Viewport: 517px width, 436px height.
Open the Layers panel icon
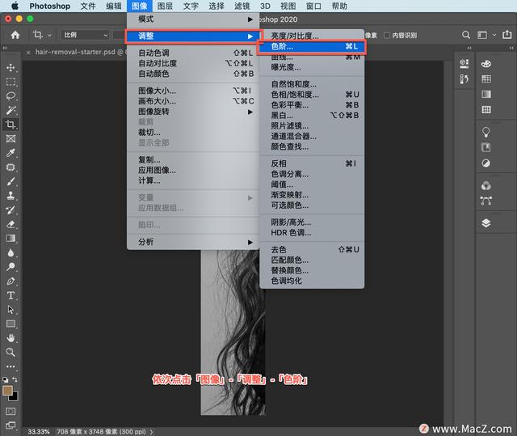(486, 223)
